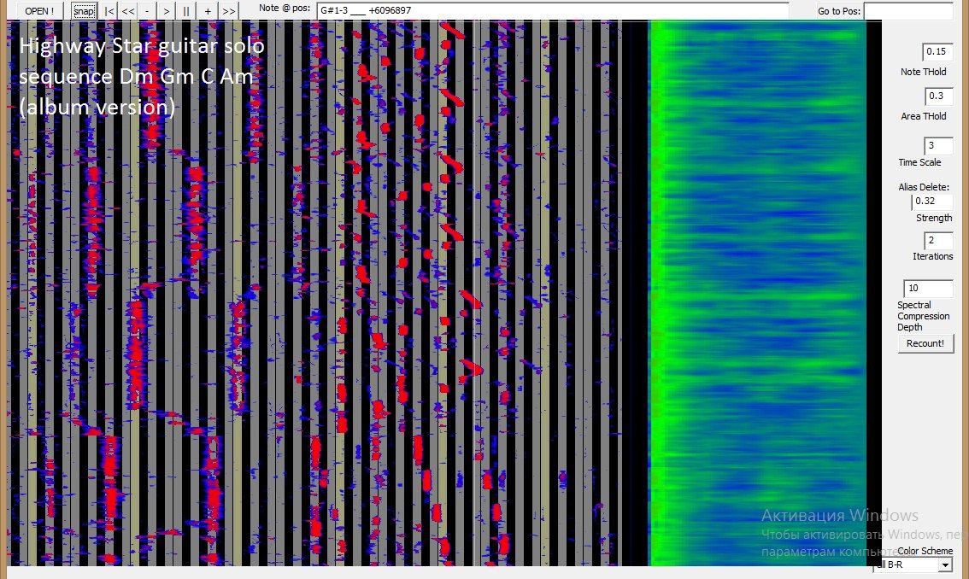Viewport: 969px width, 579px height.
Task: Click the OPEN ! button
Action: point(39,11)
